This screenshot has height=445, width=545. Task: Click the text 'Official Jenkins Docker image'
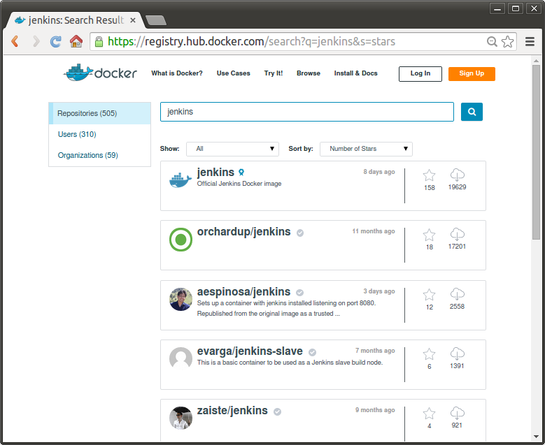click(x=239, y=184)
